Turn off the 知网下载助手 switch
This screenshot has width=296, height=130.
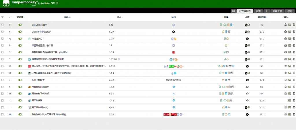click(x=20, y=80)
